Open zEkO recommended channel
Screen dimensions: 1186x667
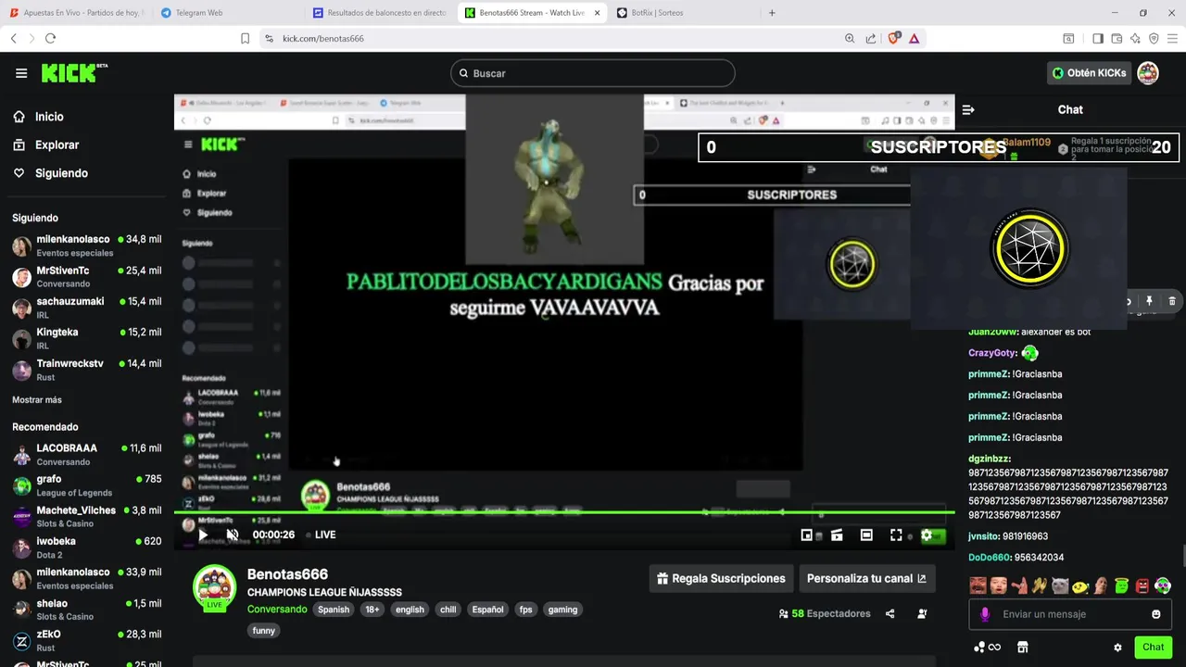pos(87,641)
